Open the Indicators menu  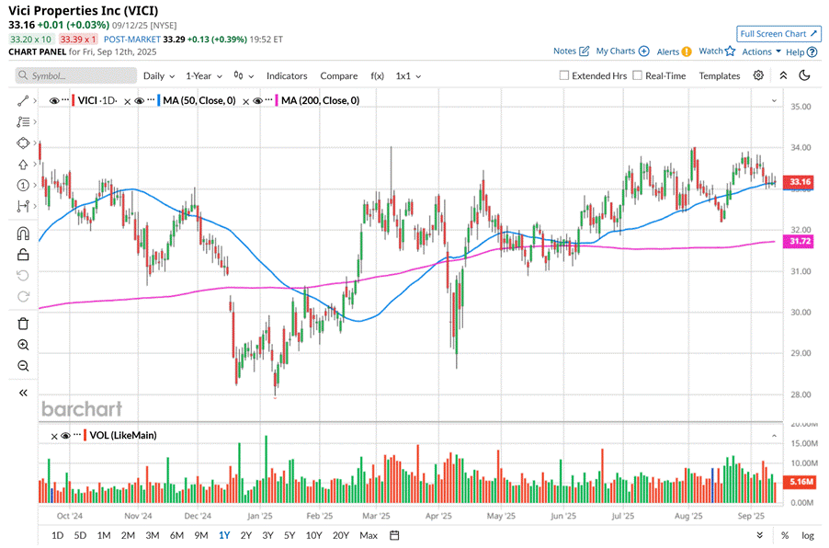pos(287,75)
